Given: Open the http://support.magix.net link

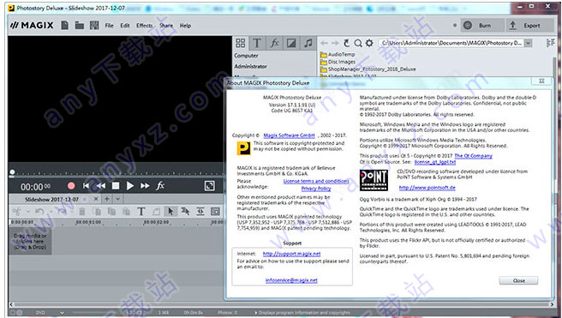Looking at the screenshot, I should click(292, 254).
